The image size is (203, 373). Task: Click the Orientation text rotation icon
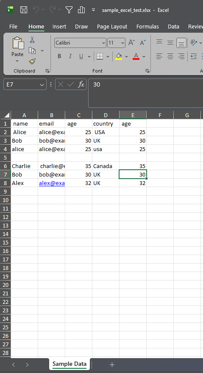click(194, 42)
